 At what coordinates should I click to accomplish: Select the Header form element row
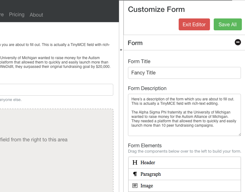(x=184, y=163)
